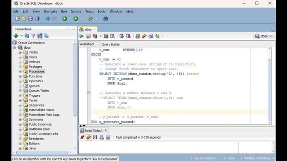Close the dbos worksheet tab
The image size is (287, 161).
point(95,29)
